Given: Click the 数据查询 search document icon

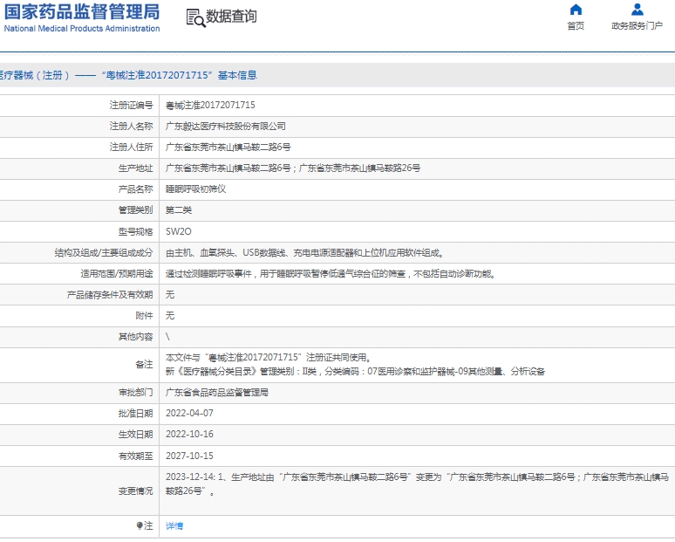Looking at the screenshot, I should tap(195, 18).
